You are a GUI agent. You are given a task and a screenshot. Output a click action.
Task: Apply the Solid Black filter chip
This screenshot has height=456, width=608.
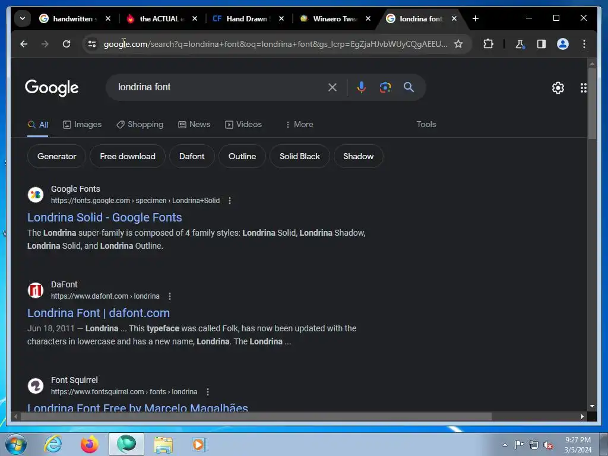point(300,156)
